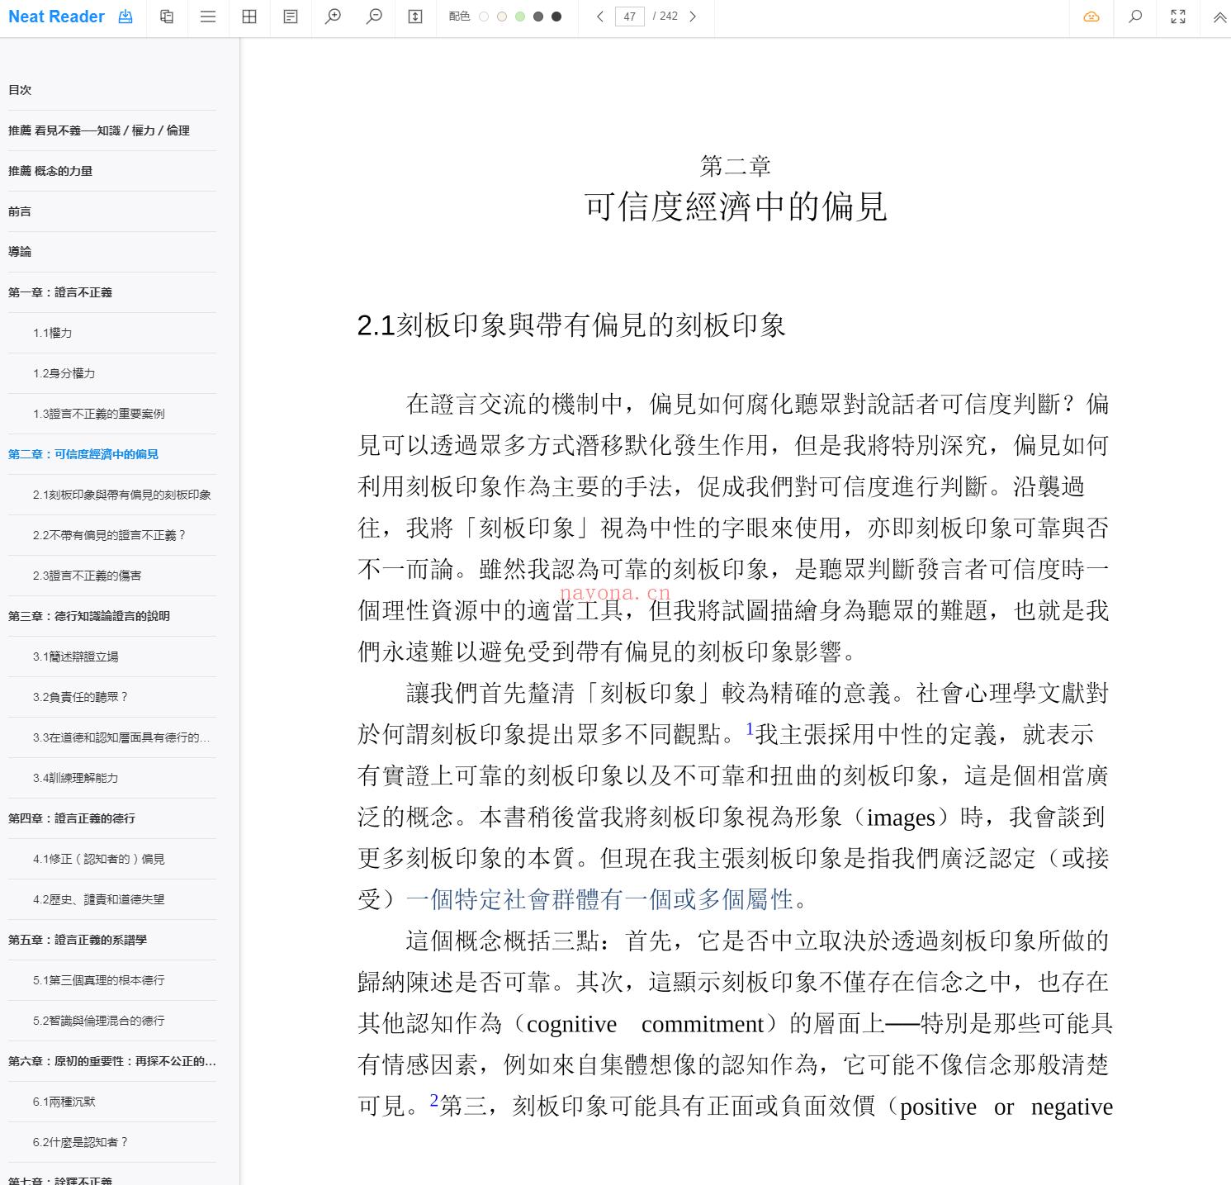Toggle the table of contents list icon
Viewport: 1231px width, 1185px height.
click(208, 17)
